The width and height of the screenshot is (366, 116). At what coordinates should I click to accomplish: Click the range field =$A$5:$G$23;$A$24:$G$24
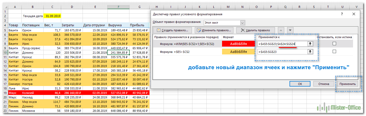282,44
